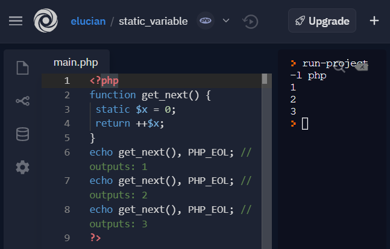This screenshot has height=249, width=390.
Task: Open the Version control sidebar panel
Action: click(22, 101)
